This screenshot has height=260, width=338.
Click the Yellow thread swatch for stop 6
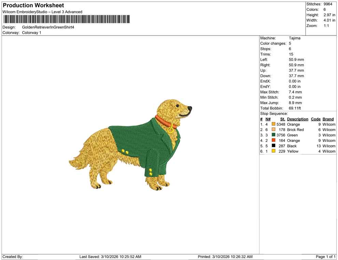click(273, 151)
